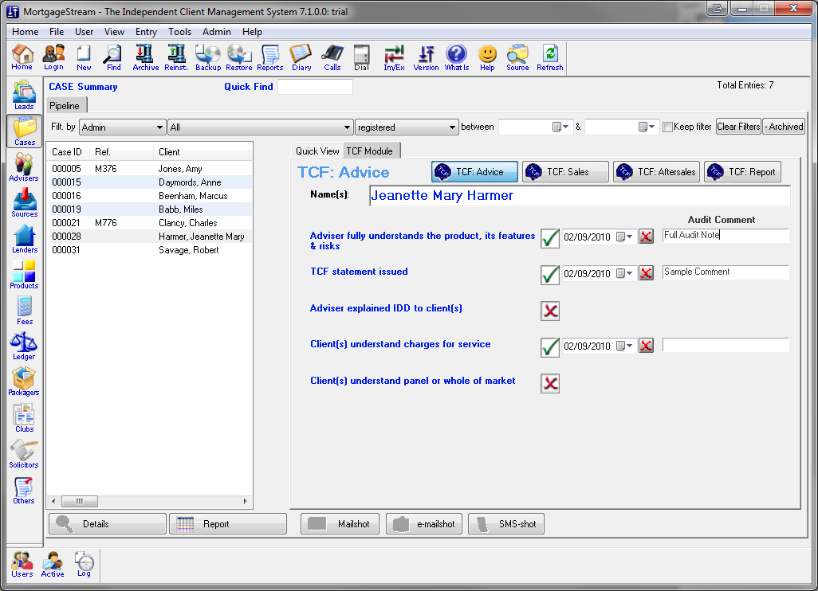Viewport: 818px width, 591px height.
Task: Toggle Adviser explained IDD cross box
Action: click(x=550, y=311)
